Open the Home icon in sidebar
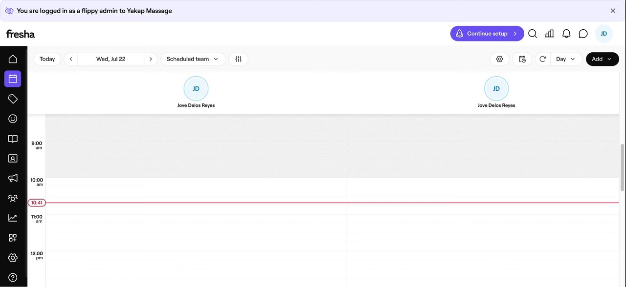Viewport: 626px width, 287px height. coord(13,59)
